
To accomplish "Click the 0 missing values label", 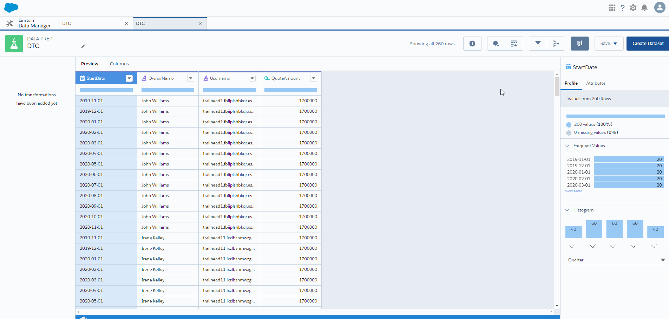I will coord(596,132).
